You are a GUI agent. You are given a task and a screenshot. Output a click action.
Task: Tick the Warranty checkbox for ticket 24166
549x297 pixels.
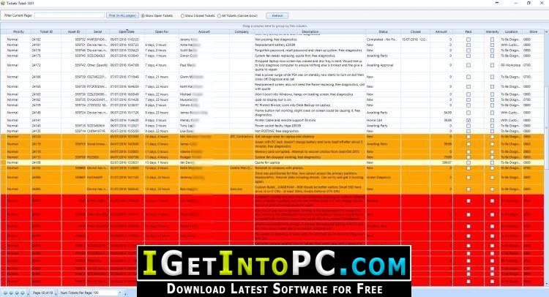492,77
